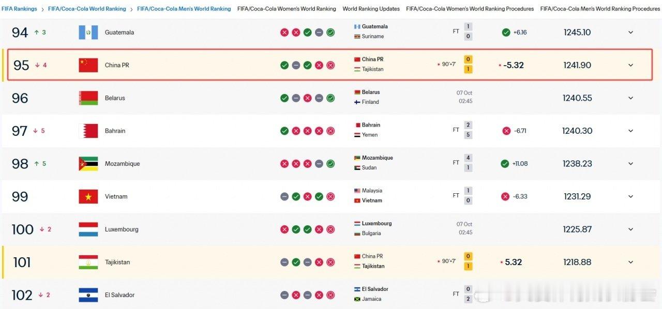Click the small Sudan flag in match column

tap(357, 168)
